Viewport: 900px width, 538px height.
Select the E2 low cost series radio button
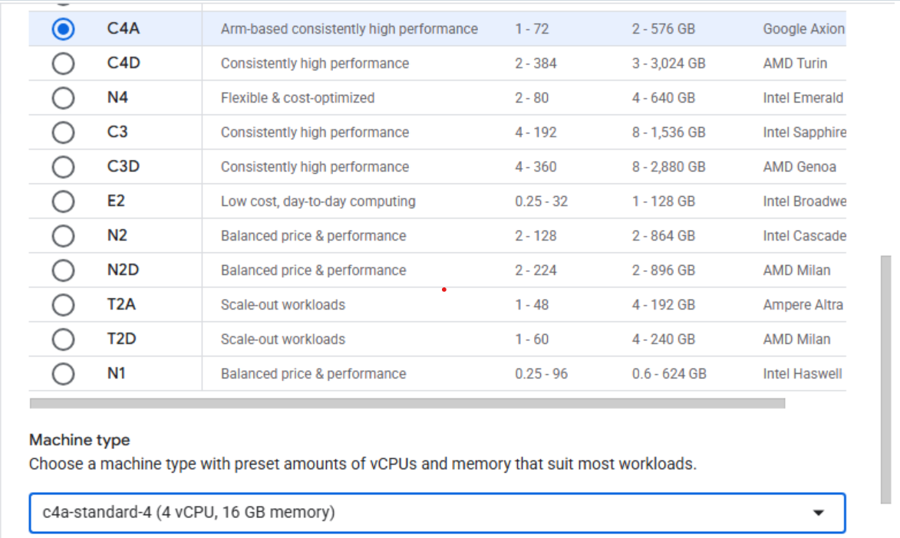(x=63, y=201)
